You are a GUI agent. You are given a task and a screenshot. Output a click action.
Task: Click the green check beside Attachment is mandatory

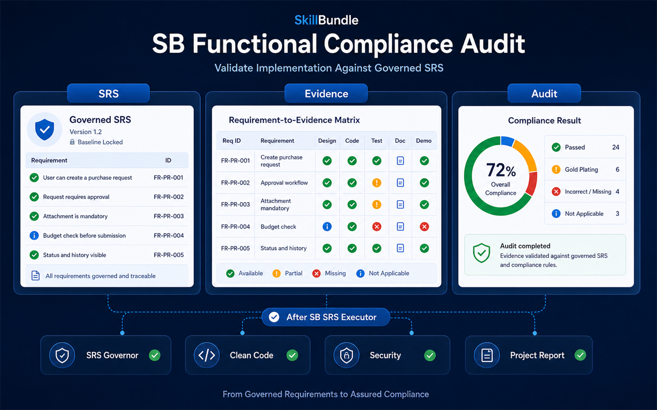tap(34, 216)
